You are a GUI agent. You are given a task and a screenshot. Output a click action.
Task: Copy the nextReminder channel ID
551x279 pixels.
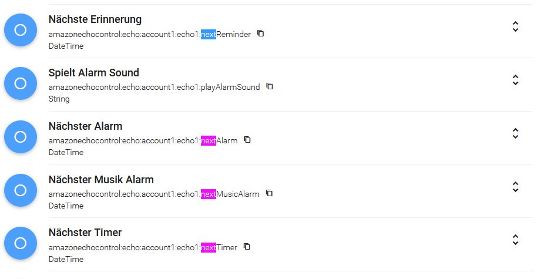coord(260,33)
